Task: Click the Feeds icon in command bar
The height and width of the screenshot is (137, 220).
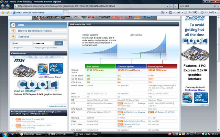Action: pyautogui.click(x=170, y=12)
